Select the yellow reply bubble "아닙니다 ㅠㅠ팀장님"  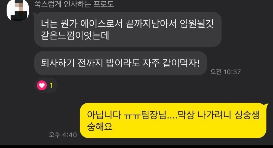coord(173,120)
